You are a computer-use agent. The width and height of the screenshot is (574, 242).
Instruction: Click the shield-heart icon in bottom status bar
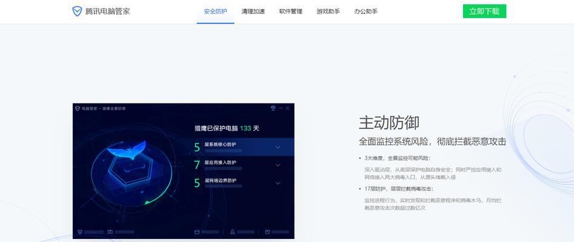click(x=80, y=232)
